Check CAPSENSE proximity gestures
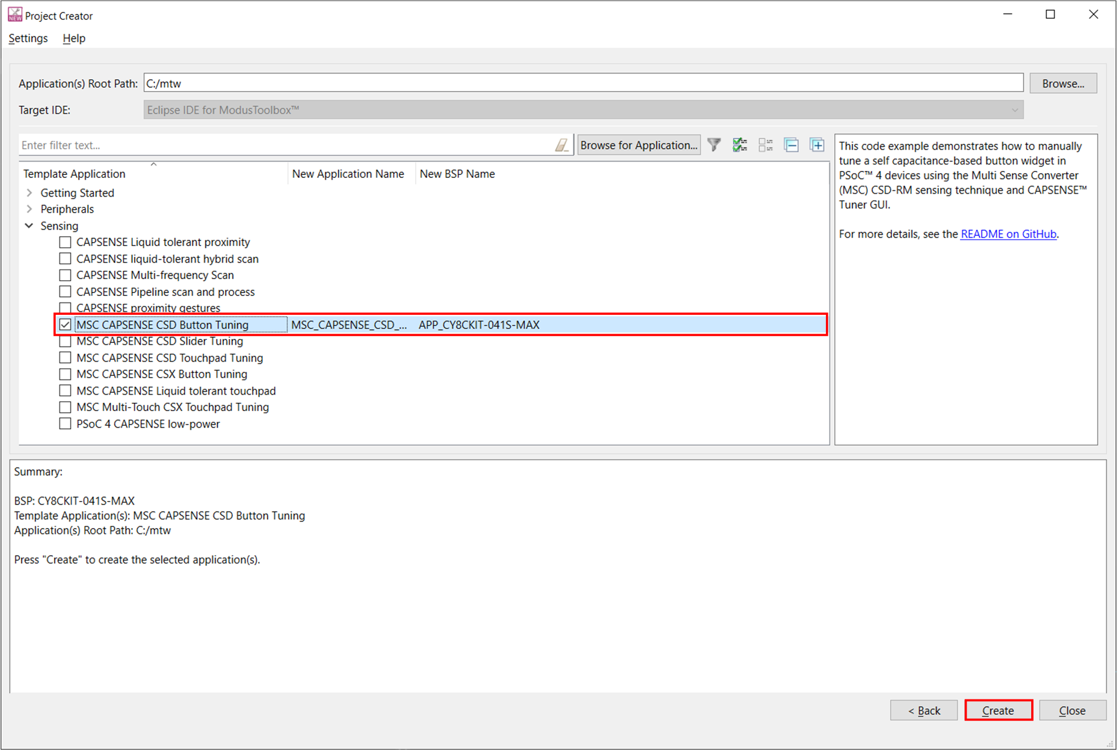 [x=65, y=308]
